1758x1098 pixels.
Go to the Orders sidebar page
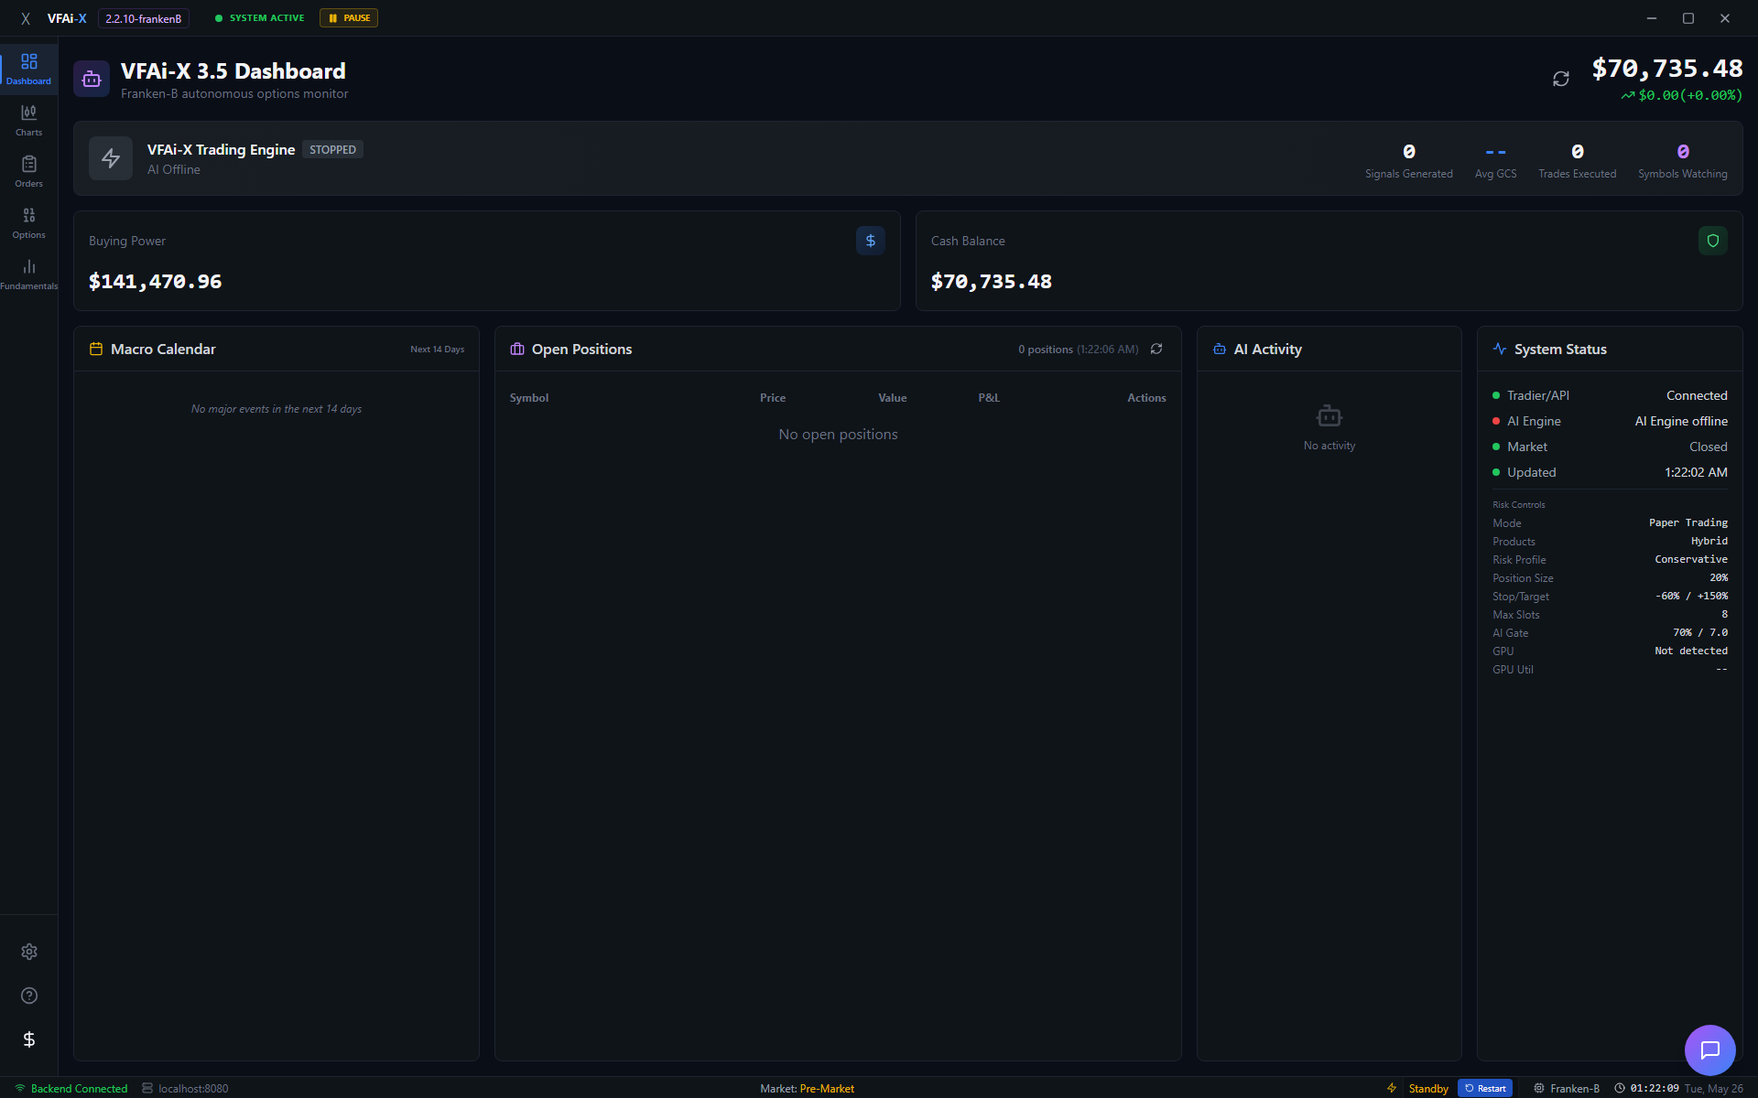(x=28, y=172)
